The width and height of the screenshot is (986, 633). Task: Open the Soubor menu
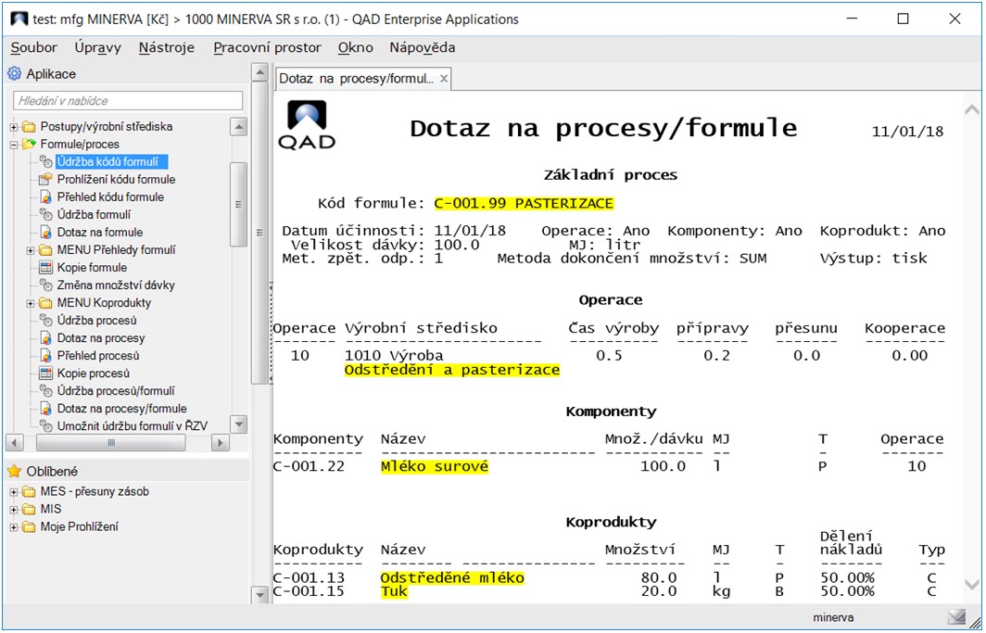34,48
